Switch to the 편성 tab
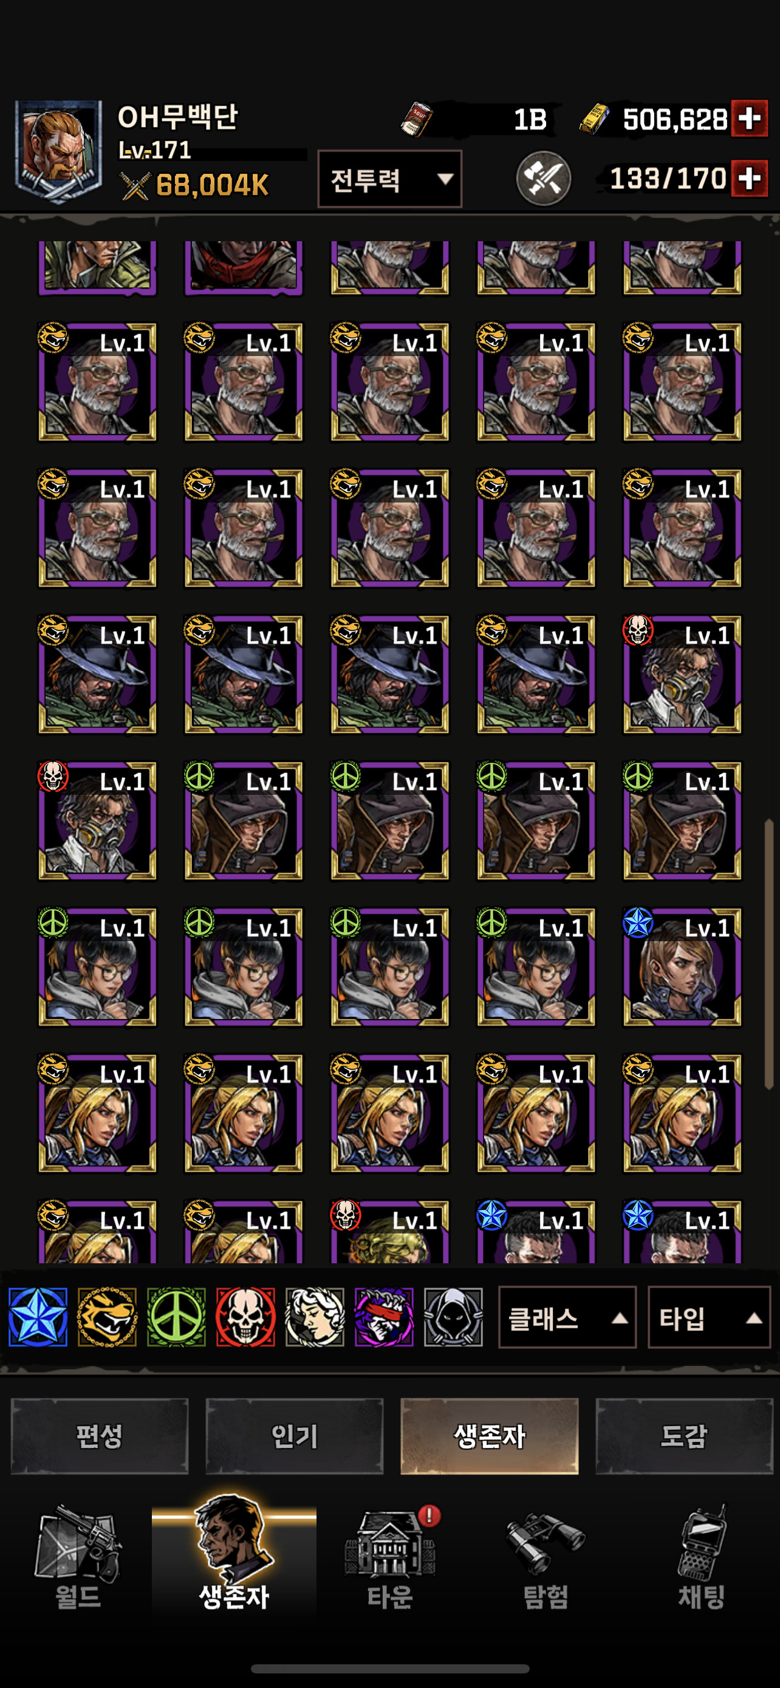 [x=100, y=1436]
